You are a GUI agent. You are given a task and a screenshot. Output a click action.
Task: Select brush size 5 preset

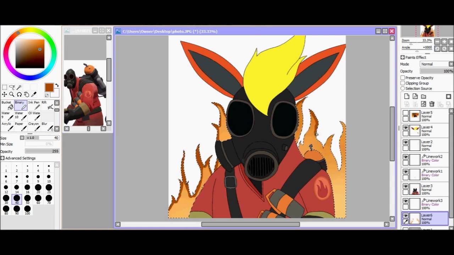tap(49, 167)
